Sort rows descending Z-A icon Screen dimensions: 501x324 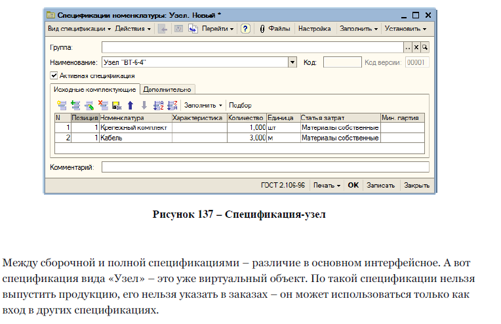(x=172, y=105)
